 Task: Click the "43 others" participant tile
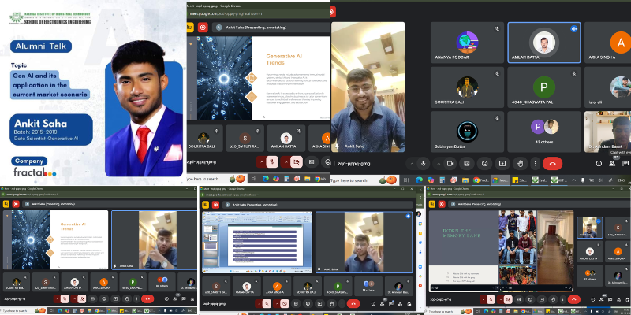point(544,131)
